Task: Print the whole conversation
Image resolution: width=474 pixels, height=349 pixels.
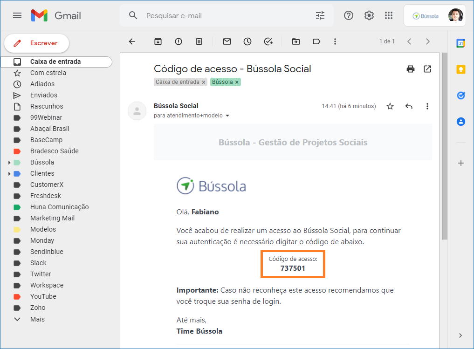Action: point(411,69)
